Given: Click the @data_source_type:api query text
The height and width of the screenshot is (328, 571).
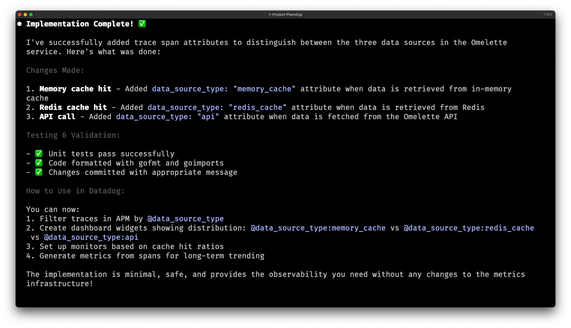Looking at the screenshot, I should click(91, 237).
